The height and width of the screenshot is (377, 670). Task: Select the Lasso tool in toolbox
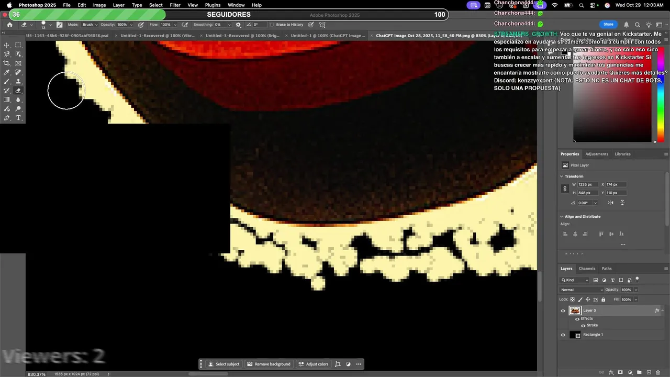pos(7,54)
